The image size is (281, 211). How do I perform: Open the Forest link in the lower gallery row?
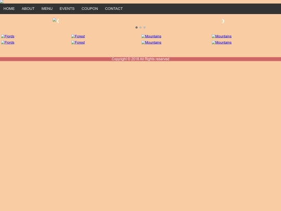[x=78, y=43]
